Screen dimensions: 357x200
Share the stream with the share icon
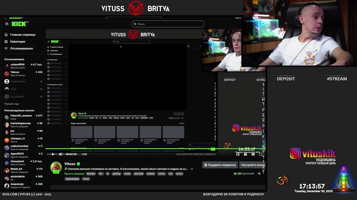(x=259, y=174)
